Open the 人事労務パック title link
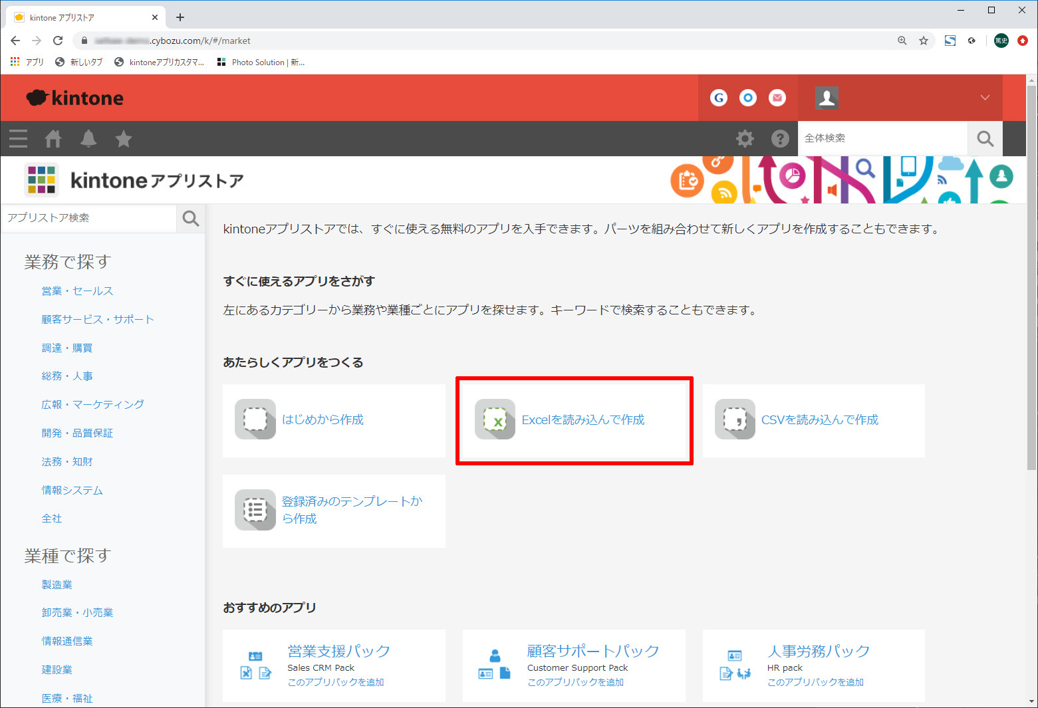Viewport: 1038px width, 708px height. point(819,651)
